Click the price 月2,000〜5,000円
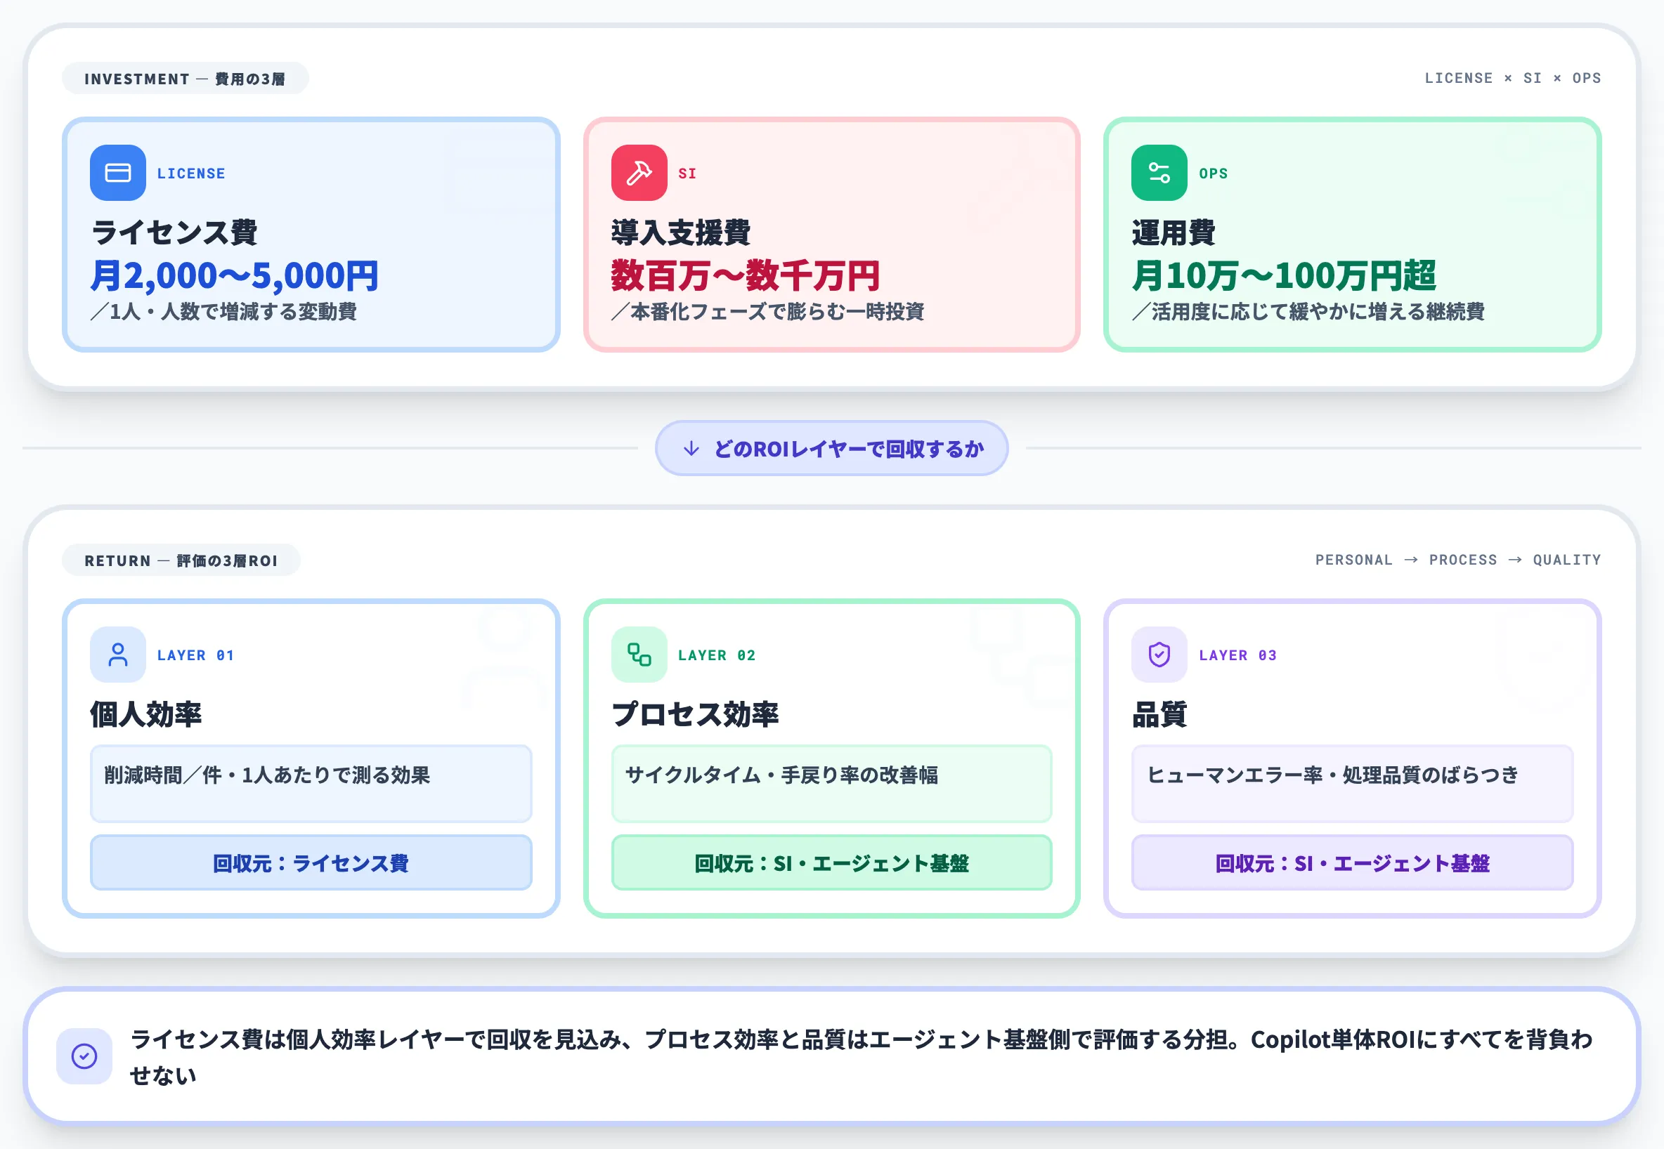The width and height of the screenshot is (1664, 1149). (x=235, y=276)
